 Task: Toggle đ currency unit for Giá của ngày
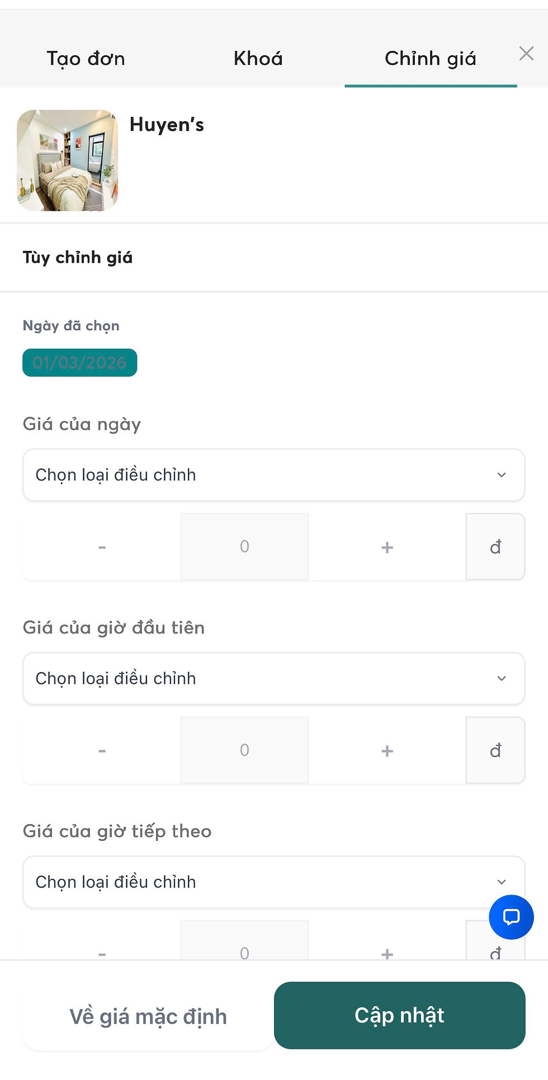coord(495,547)
